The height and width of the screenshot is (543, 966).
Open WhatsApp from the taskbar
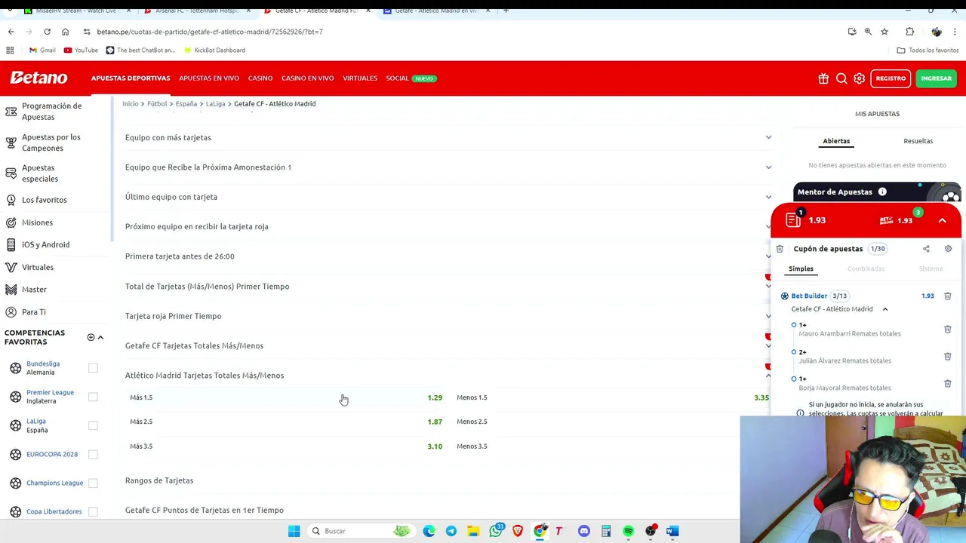point(496,531)
